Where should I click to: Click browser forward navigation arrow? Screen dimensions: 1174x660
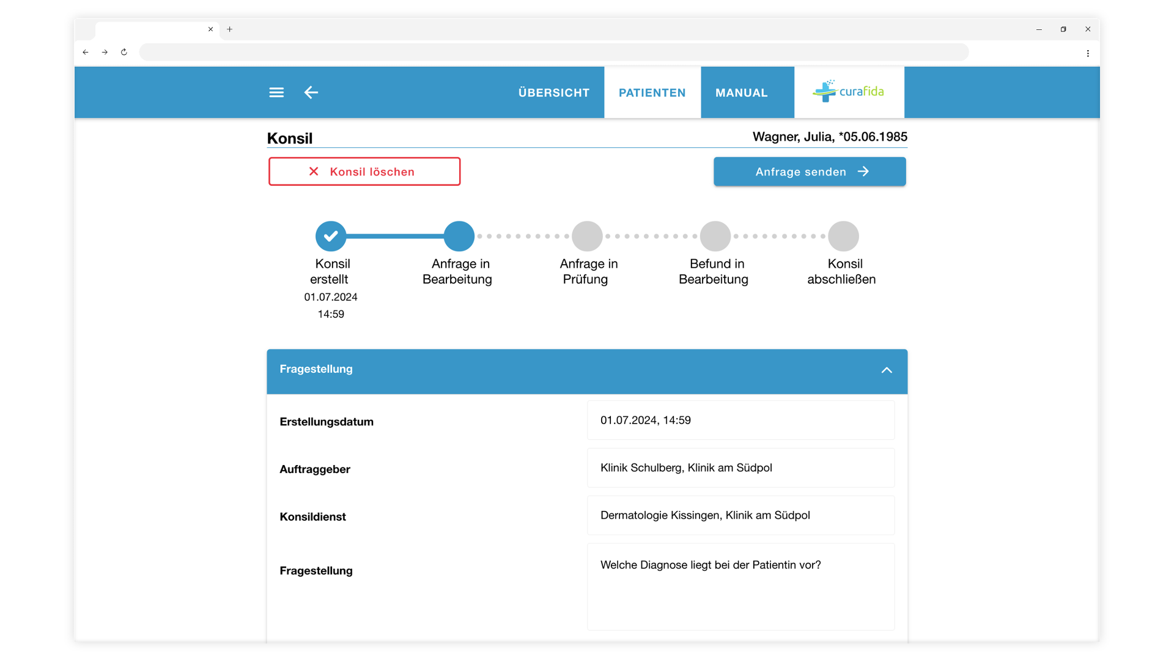coord(105,53)
